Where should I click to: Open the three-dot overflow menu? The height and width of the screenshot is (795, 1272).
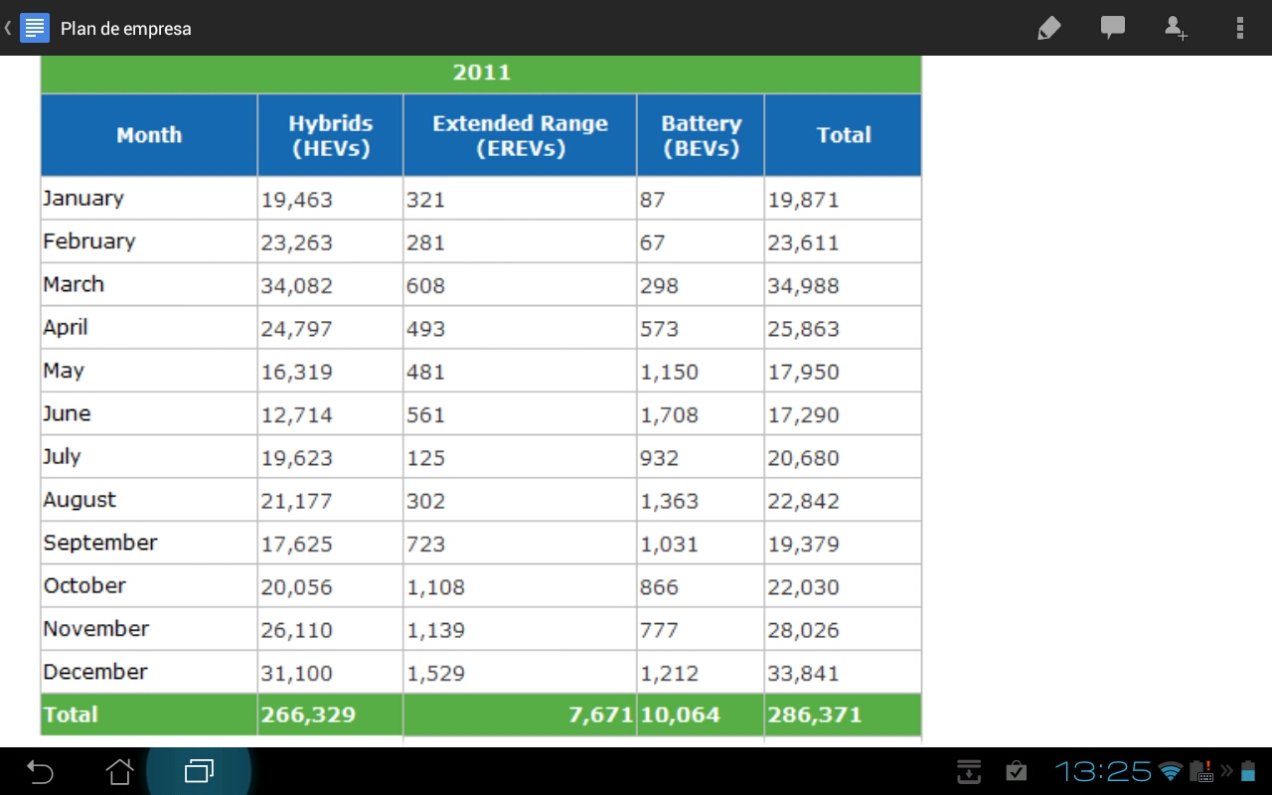[x=1239, y=28]
